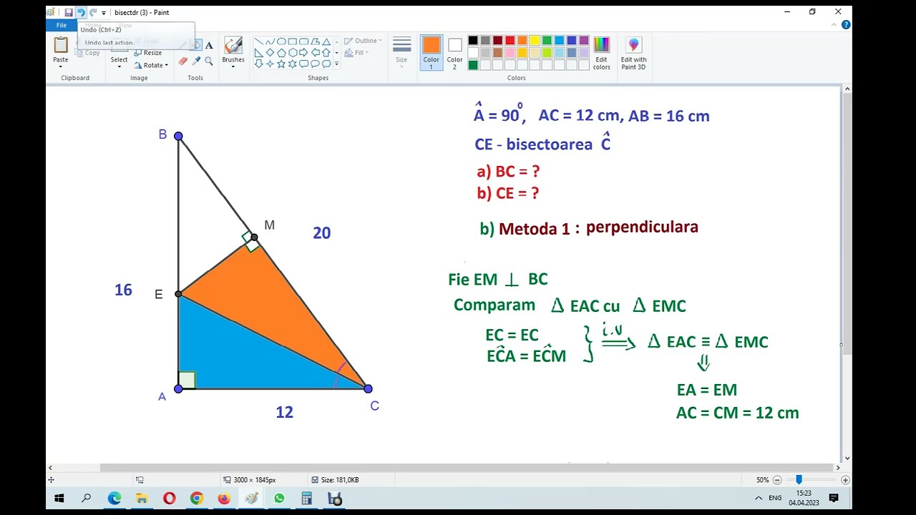Open the Edit colors dialog
This screenshot has height=515, width=916.
(602, 53)
